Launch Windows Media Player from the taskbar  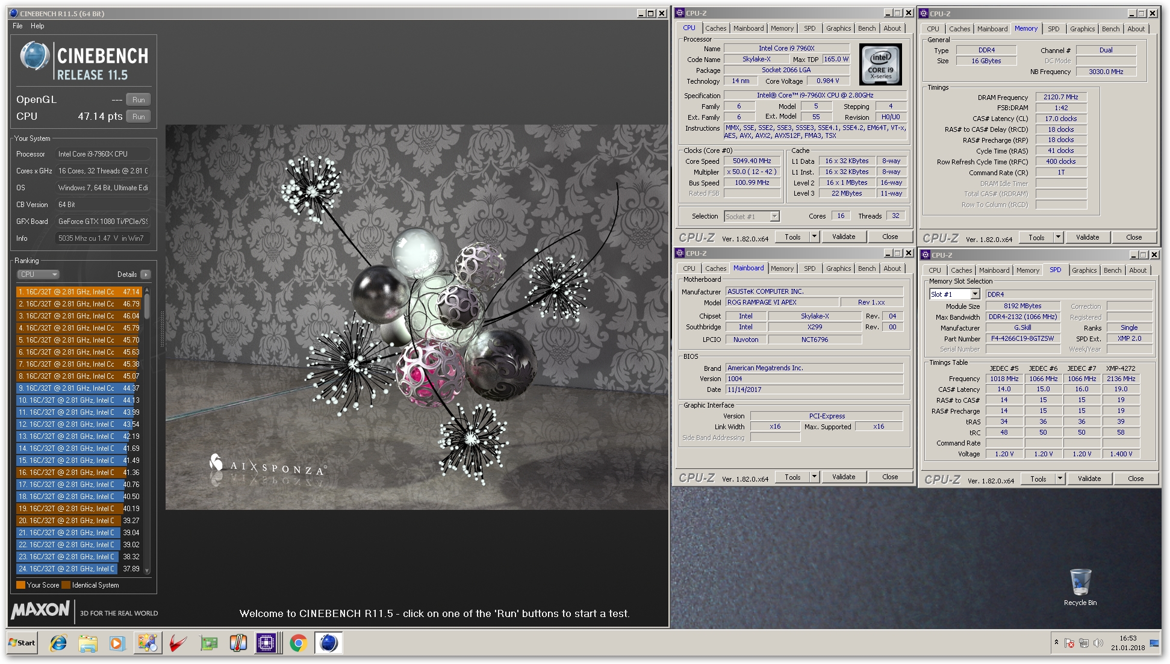[117, 643]
